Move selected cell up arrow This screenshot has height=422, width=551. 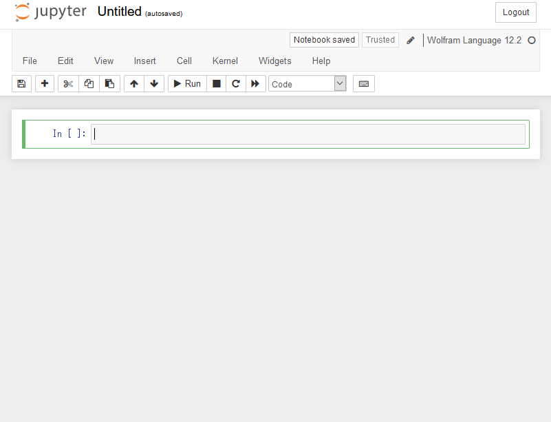pyautogui.click(x=133, y=83)
